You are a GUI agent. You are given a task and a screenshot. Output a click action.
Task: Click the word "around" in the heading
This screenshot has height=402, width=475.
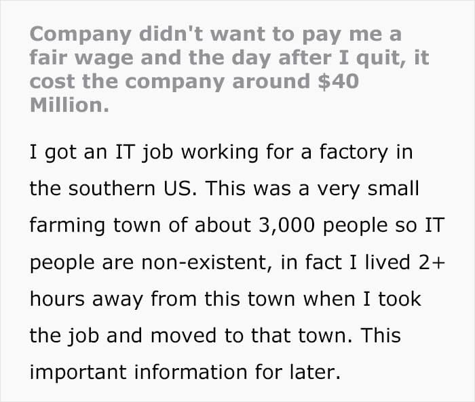(271, 81)
